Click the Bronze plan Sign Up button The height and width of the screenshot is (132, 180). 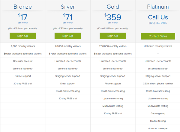(23, 36)
